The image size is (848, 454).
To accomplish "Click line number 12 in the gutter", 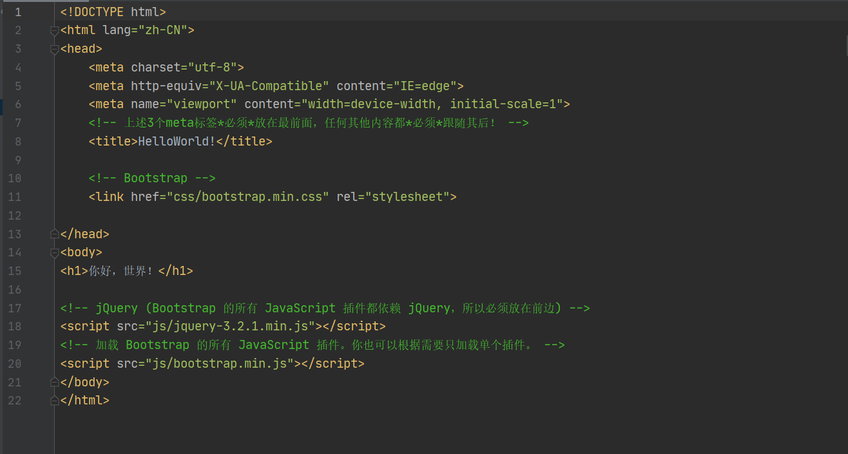I will click(15, 216).
